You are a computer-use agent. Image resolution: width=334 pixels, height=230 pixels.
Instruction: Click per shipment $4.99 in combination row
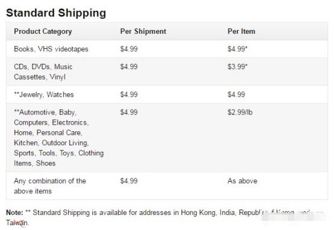pos(129,181)
